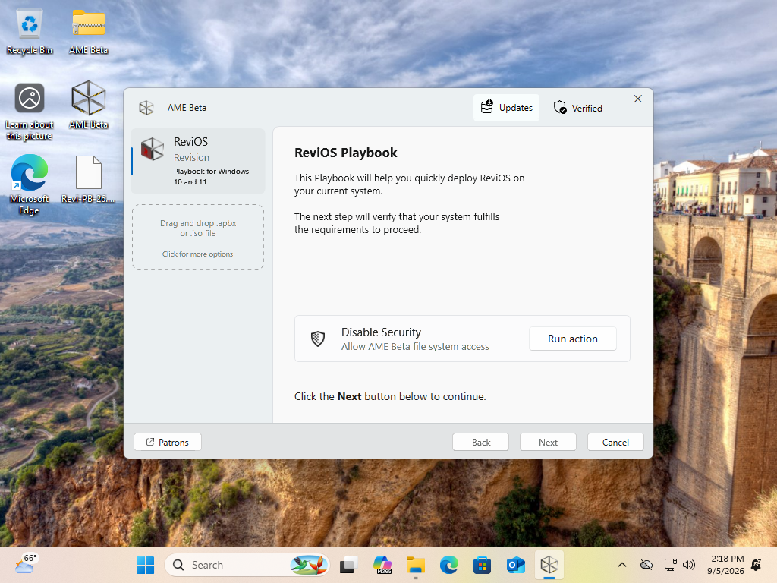Screen dimensions: 777x583
Task: Click the cloud sync off tray icon
Action: [646, 565]
